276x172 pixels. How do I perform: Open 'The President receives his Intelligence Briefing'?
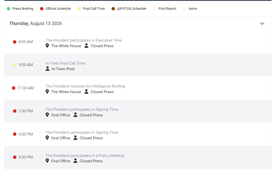[x=85, y=86]
